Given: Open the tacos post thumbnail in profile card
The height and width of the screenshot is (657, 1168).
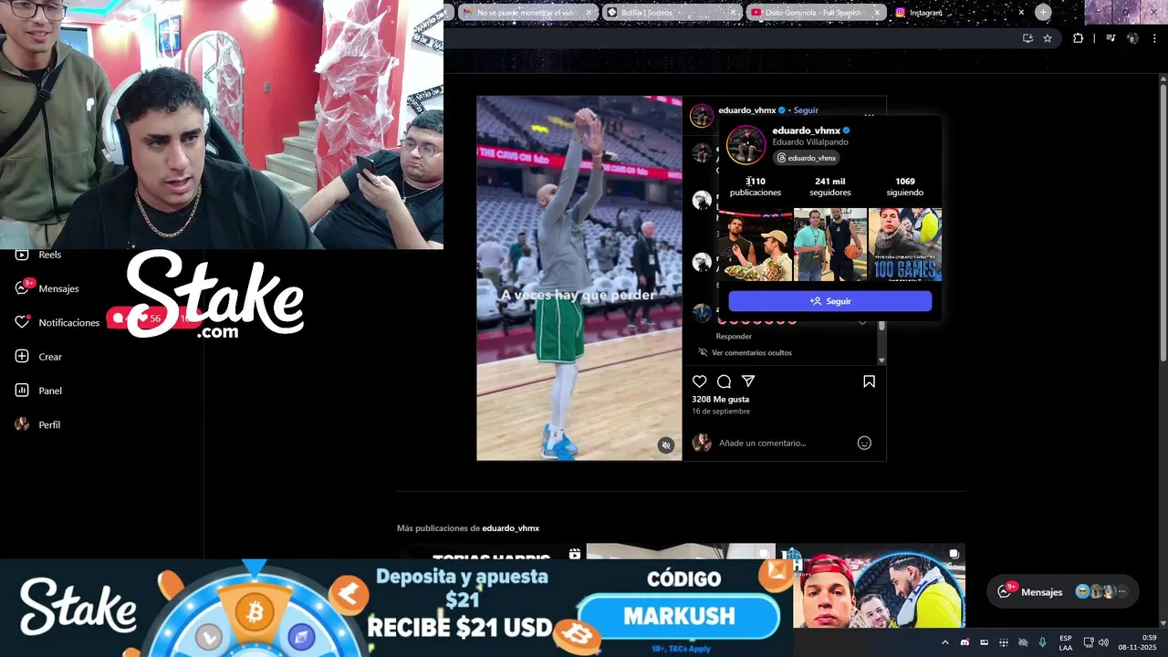Looking at the screenshot, I should (x=755, y=245).
